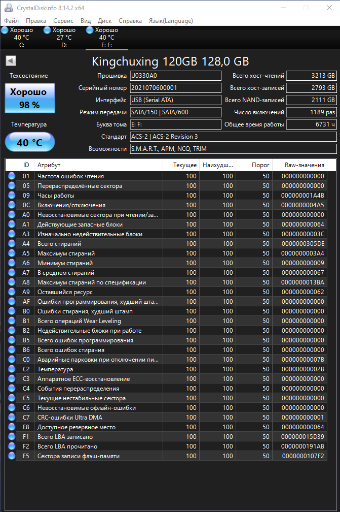Viewport: 340px width, 512px height.
Task: Select Максимум стираний по спецификации row
Action: click(166, 282)
